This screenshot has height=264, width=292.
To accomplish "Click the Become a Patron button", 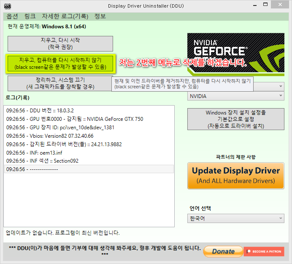I will click(264, 251).
